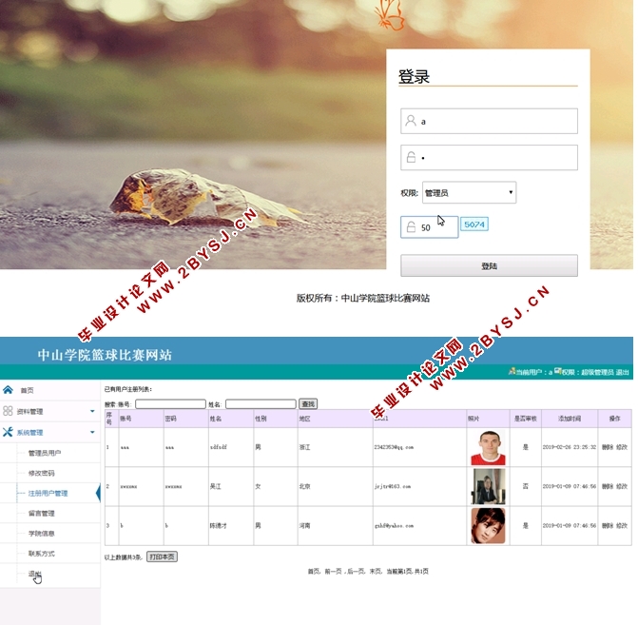638x625 pixels.
Task: Click the current-user icon in header bar
Action: [x=512, y=371]
